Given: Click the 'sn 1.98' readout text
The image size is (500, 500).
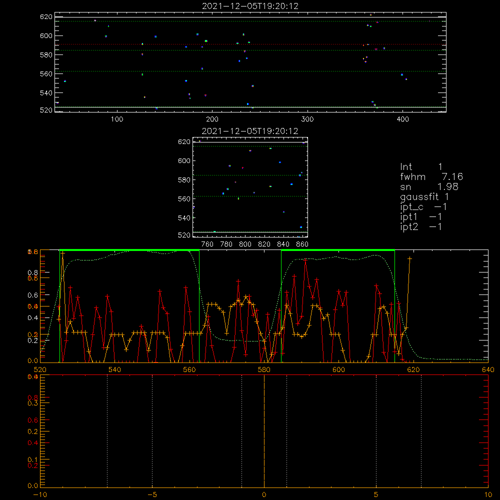Looking at the screenshot, I should [x=429, y=186].
